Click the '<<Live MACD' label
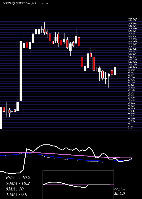 120,192
